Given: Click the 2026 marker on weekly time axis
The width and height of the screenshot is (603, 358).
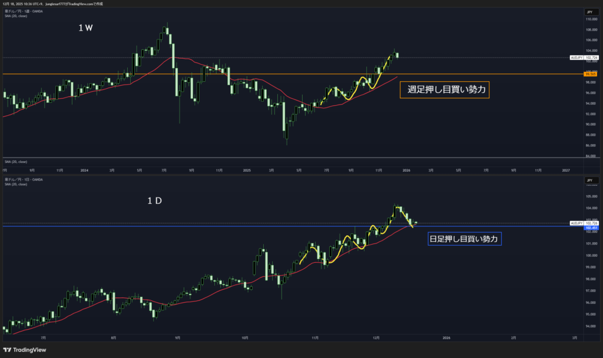Looking at the screenshot, I should pos(406,170).
